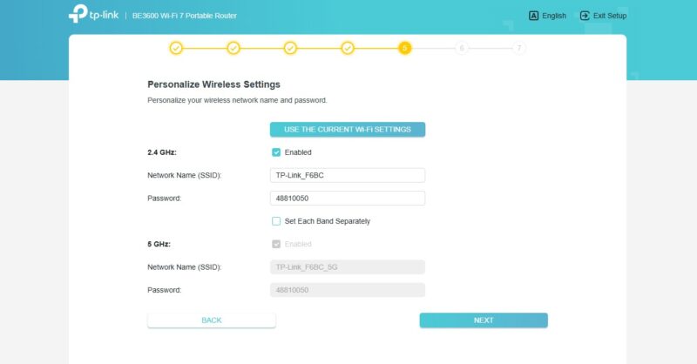697x364 pixels.
Task: Click the BACK button
Action: tap(212, 320)
